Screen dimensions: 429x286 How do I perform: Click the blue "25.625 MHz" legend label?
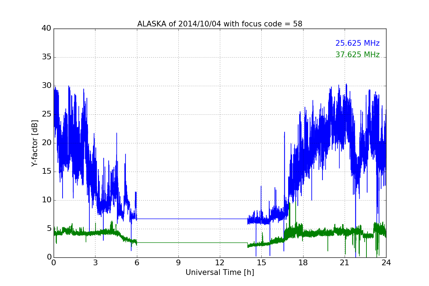(x=357, y=43)
